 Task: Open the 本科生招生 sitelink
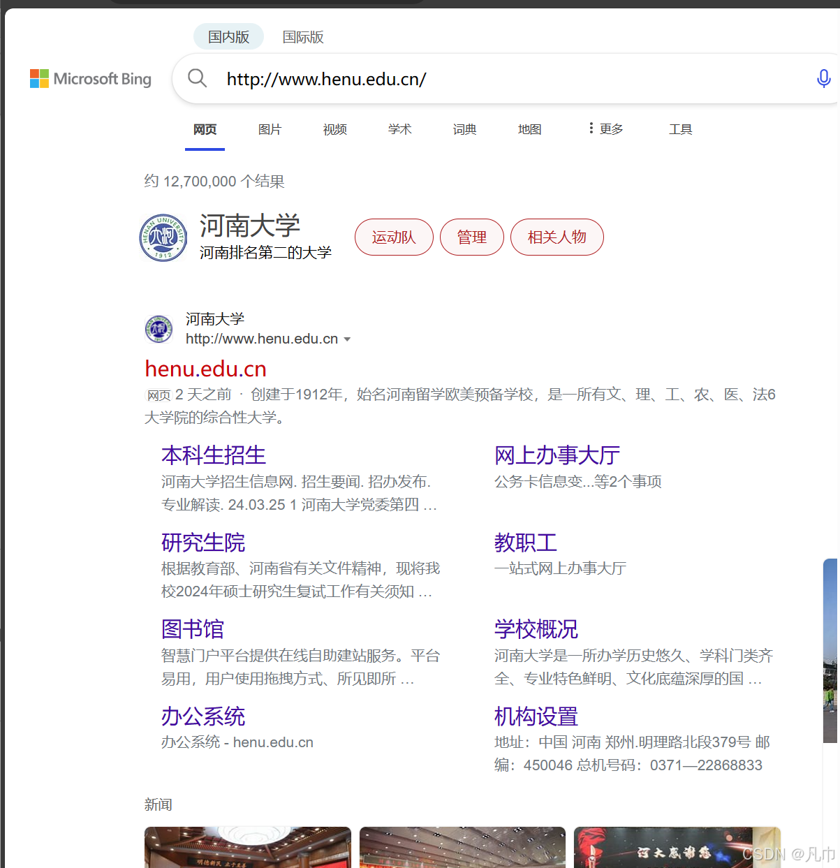pos(214,455)
